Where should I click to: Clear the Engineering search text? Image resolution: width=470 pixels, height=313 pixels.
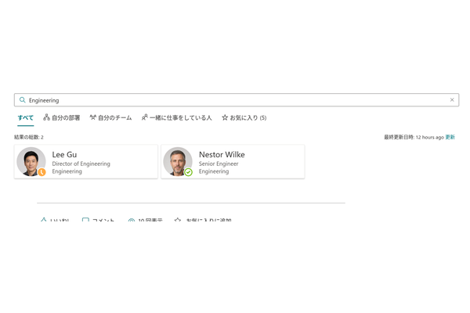tap(452, 99)
